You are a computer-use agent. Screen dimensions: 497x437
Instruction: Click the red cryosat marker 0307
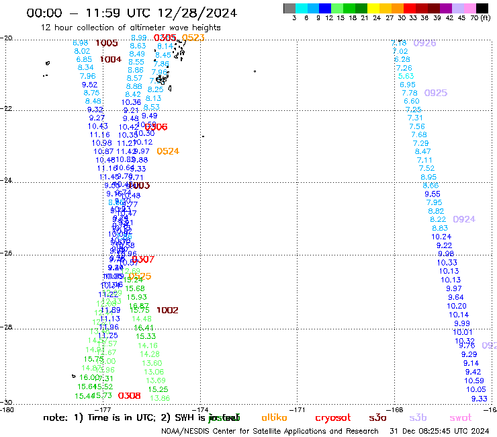pyautogui.click(x=143, y=260)
